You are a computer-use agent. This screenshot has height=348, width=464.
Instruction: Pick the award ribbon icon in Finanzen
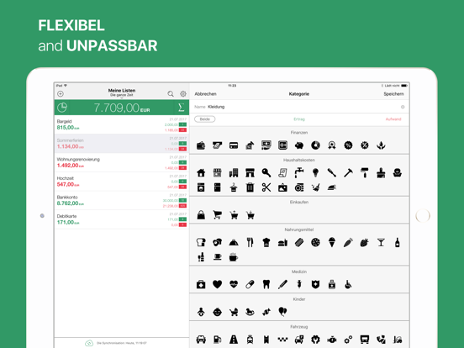pyautogui.click(x=332, y=145)
